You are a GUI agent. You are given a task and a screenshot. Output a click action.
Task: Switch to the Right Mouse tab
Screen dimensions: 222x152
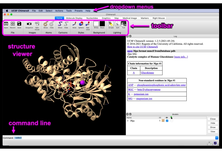[x=158, y=18]
